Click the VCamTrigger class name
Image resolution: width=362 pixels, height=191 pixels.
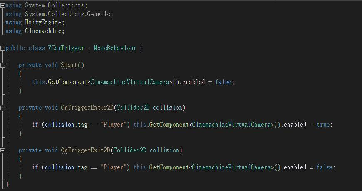66,48
